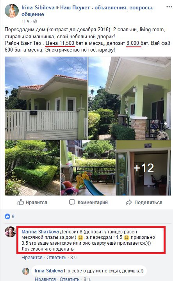Click the Поделиться share arrow icon
The width and height of the screenshot is (173, 281).
[x=128, y=202]
